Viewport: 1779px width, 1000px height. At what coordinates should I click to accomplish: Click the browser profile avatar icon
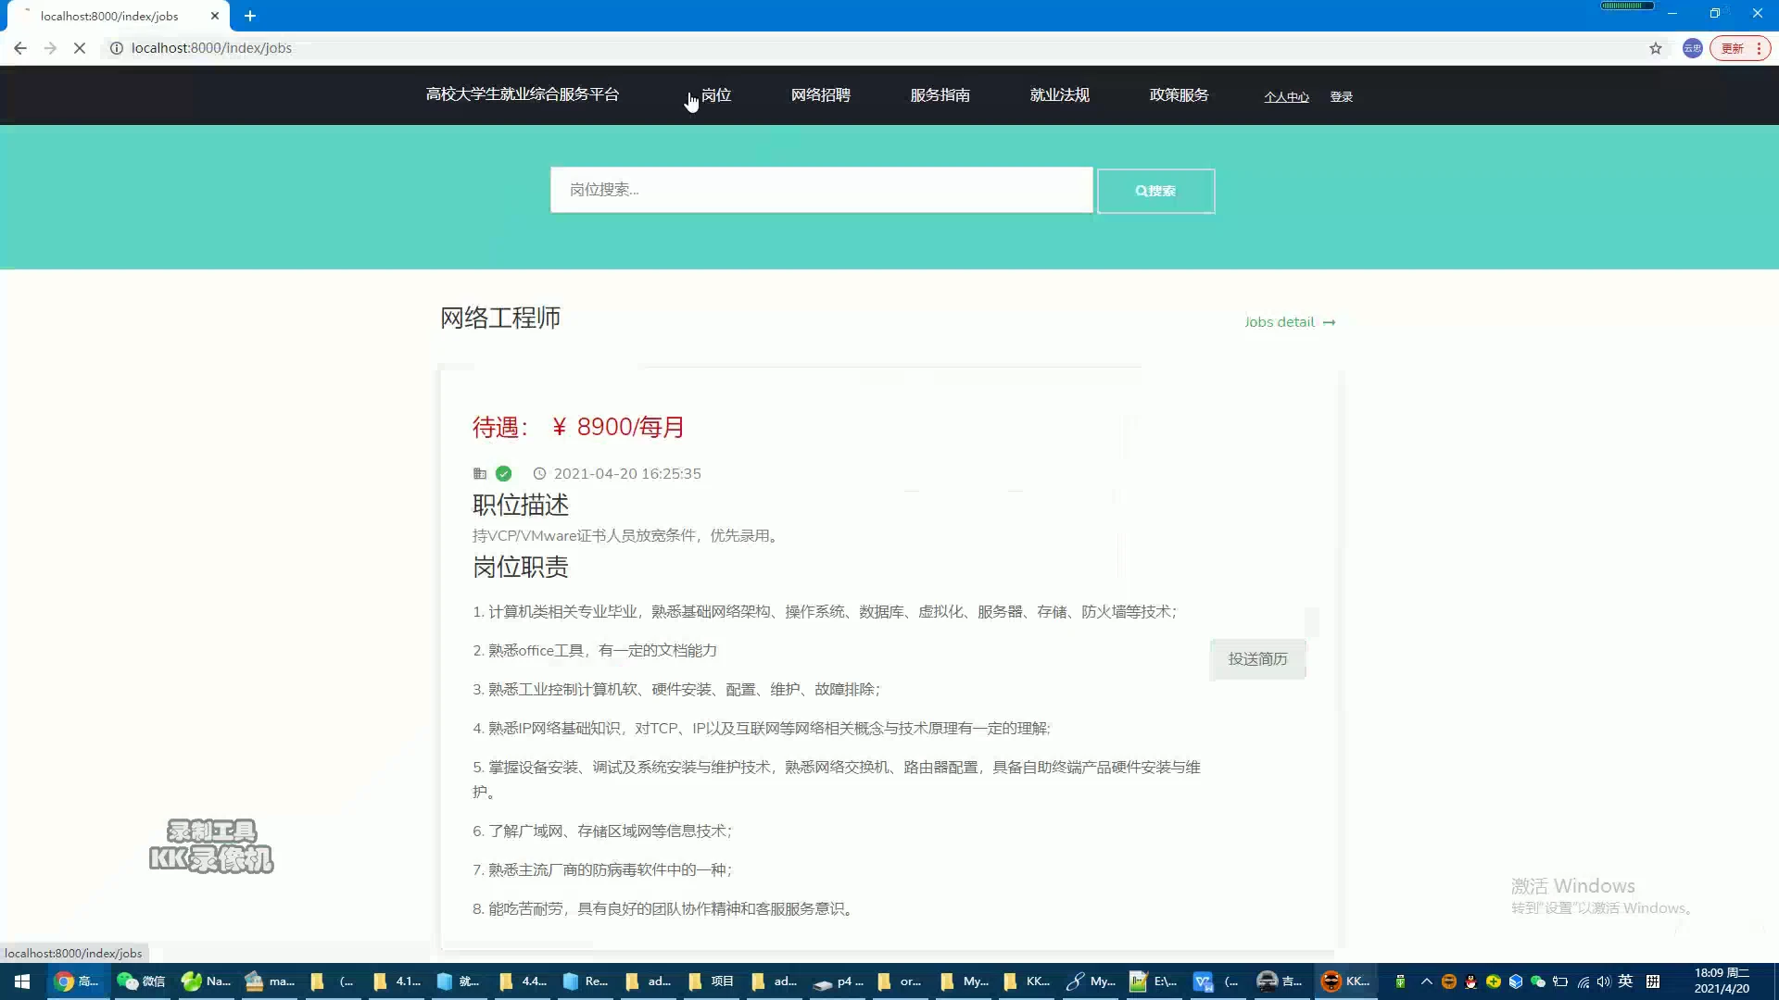pos(1693,48)
